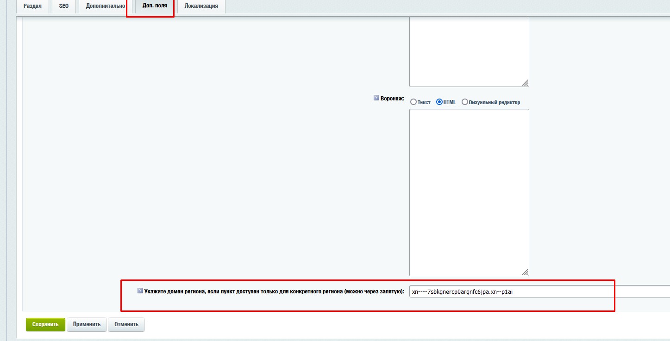Select the Текст radio option
670x341 pixels.
tap(413, 102)
